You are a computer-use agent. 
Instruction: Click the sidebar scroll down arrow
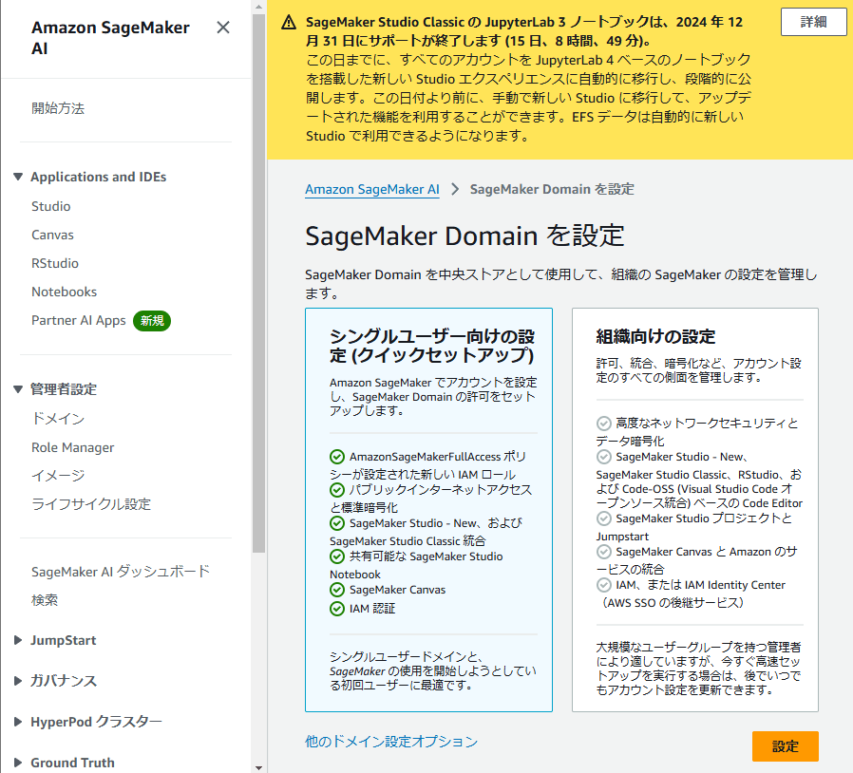click(x=259, y=767)
